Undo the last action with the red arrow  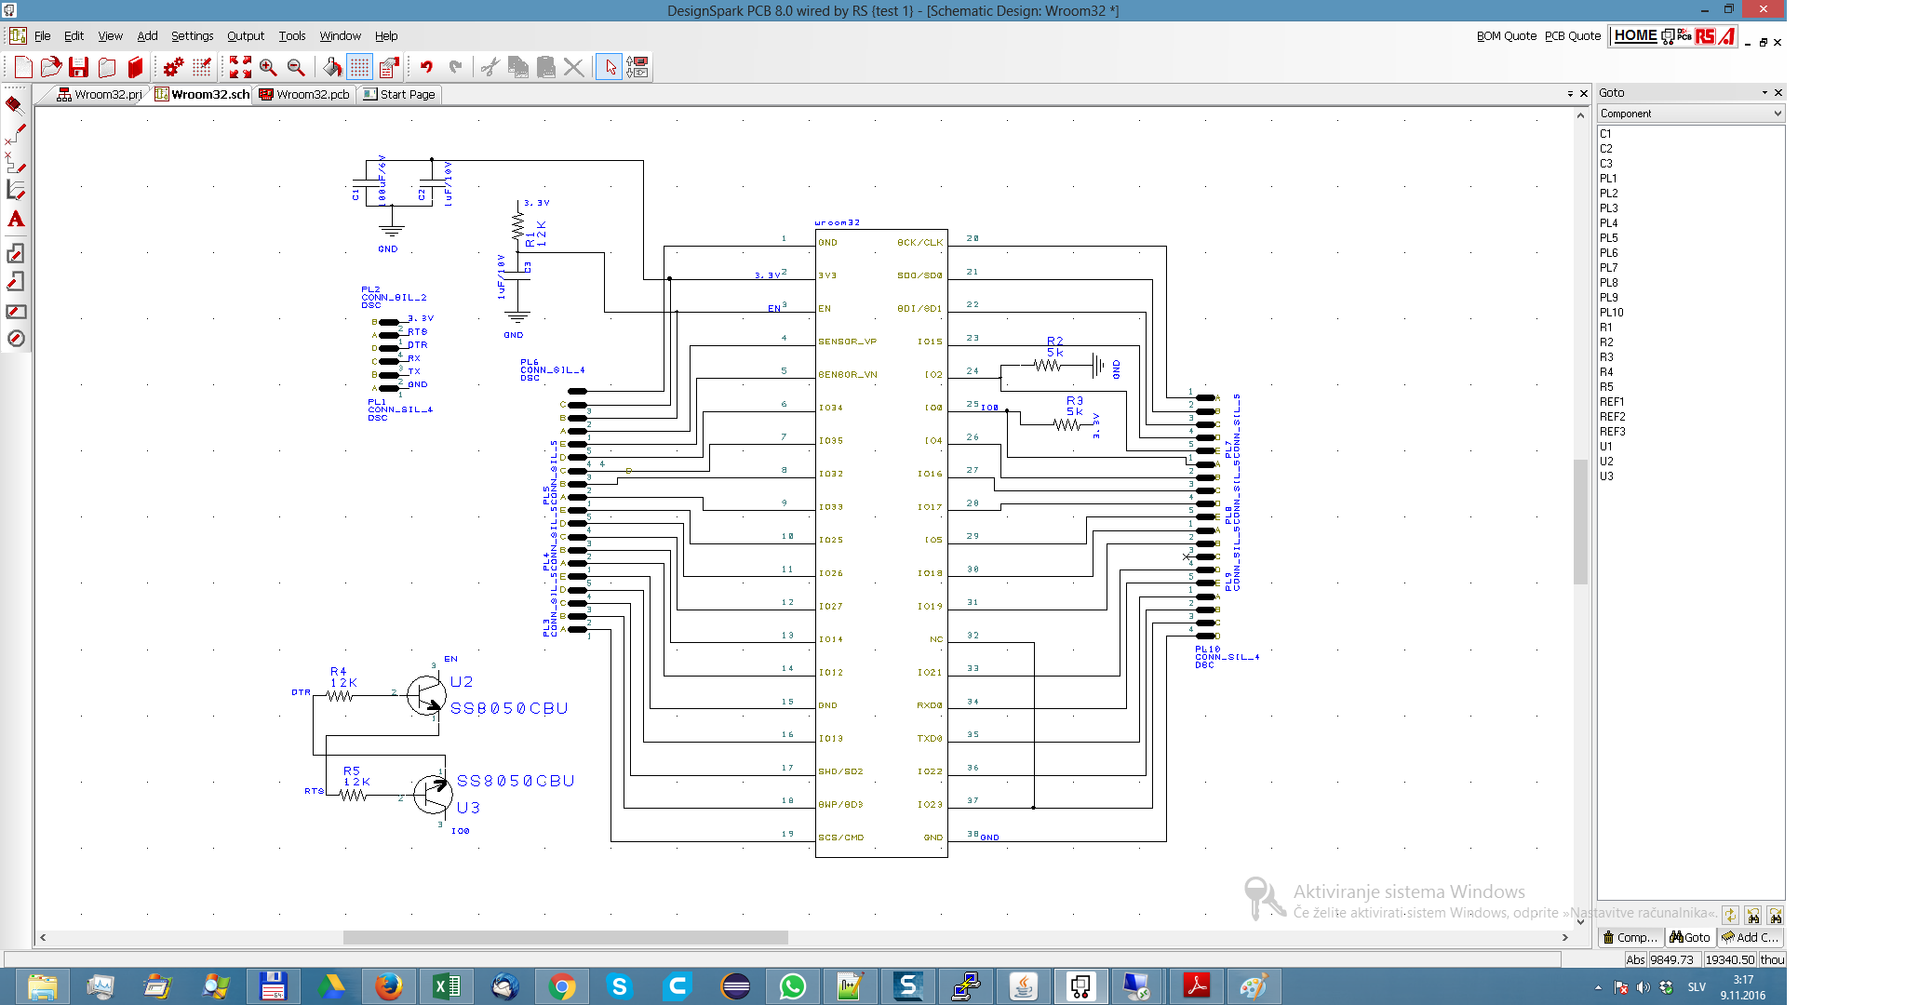pos(427,67)
